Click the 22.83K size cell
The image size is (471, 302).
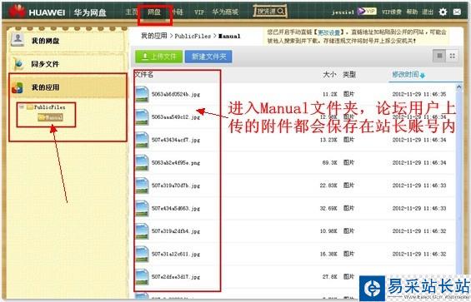[328, 186]
